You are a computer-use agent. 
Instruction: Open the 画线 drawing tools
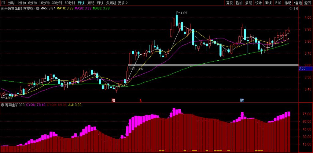click(268, 3)
